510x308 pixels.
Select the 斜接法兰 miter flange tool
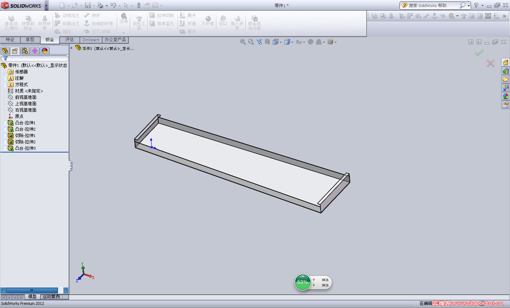(67, 23)
